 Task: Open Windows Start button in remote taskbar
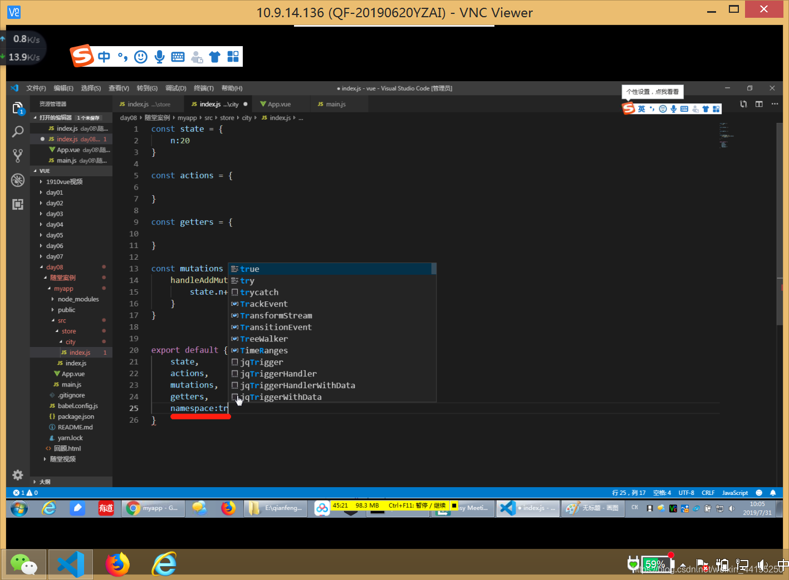tap(19, 508)
